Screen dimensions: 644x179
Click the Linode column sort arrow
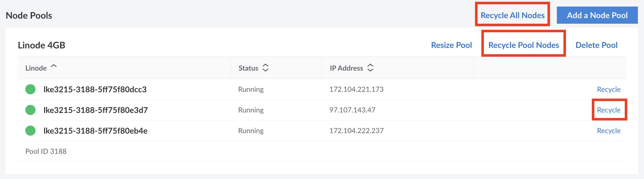pyautogui.click(x=54, y=66)
